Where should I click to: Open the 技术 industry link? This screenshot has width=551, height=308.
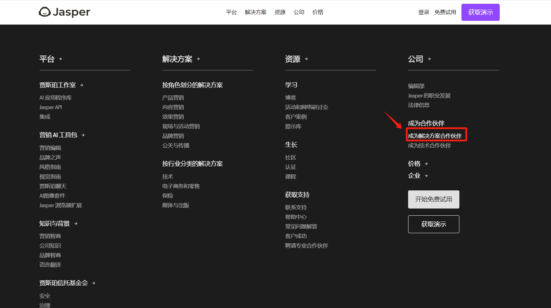click(168, 177)
